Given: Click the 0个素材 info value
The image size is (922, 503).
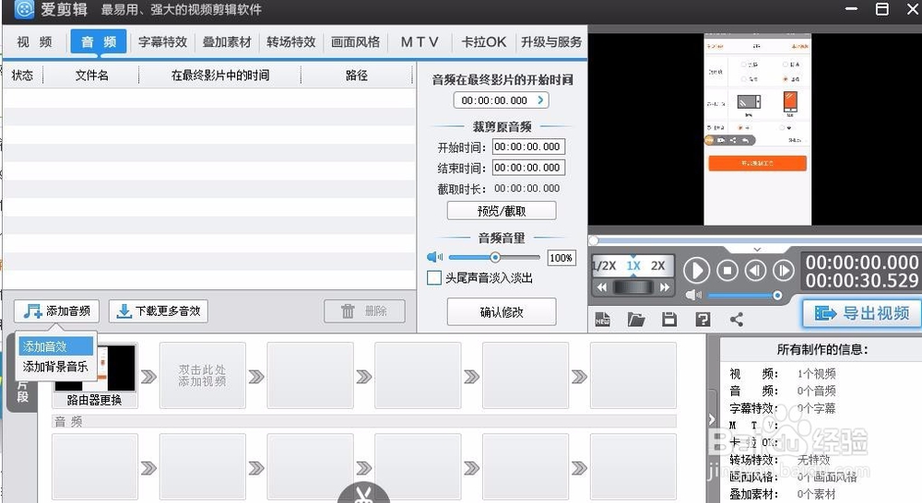Looking at the screenshot, I should pos(816,494).
